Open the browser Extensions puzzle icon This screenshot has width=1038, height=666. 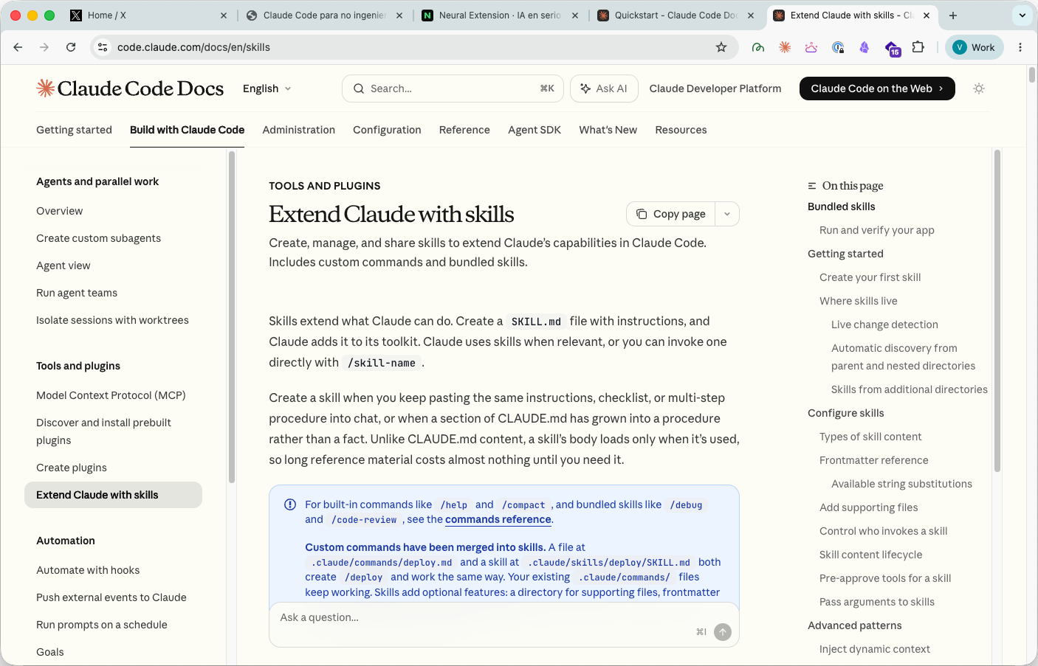point(918,47)
